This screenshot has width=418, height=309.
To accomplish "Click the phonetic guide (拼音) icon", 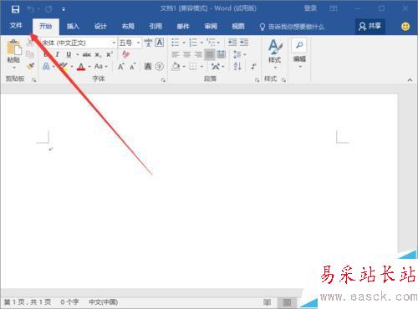I will 148,43.
